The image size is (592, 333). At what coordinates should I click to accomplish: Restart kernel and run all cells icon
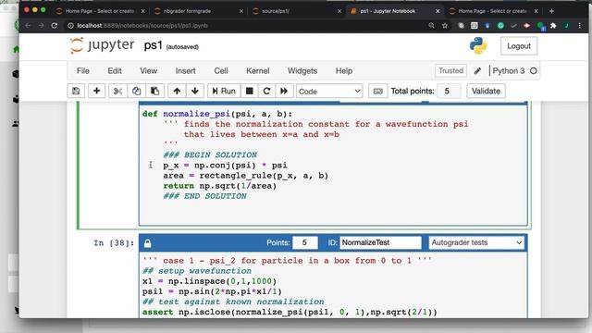284,91
